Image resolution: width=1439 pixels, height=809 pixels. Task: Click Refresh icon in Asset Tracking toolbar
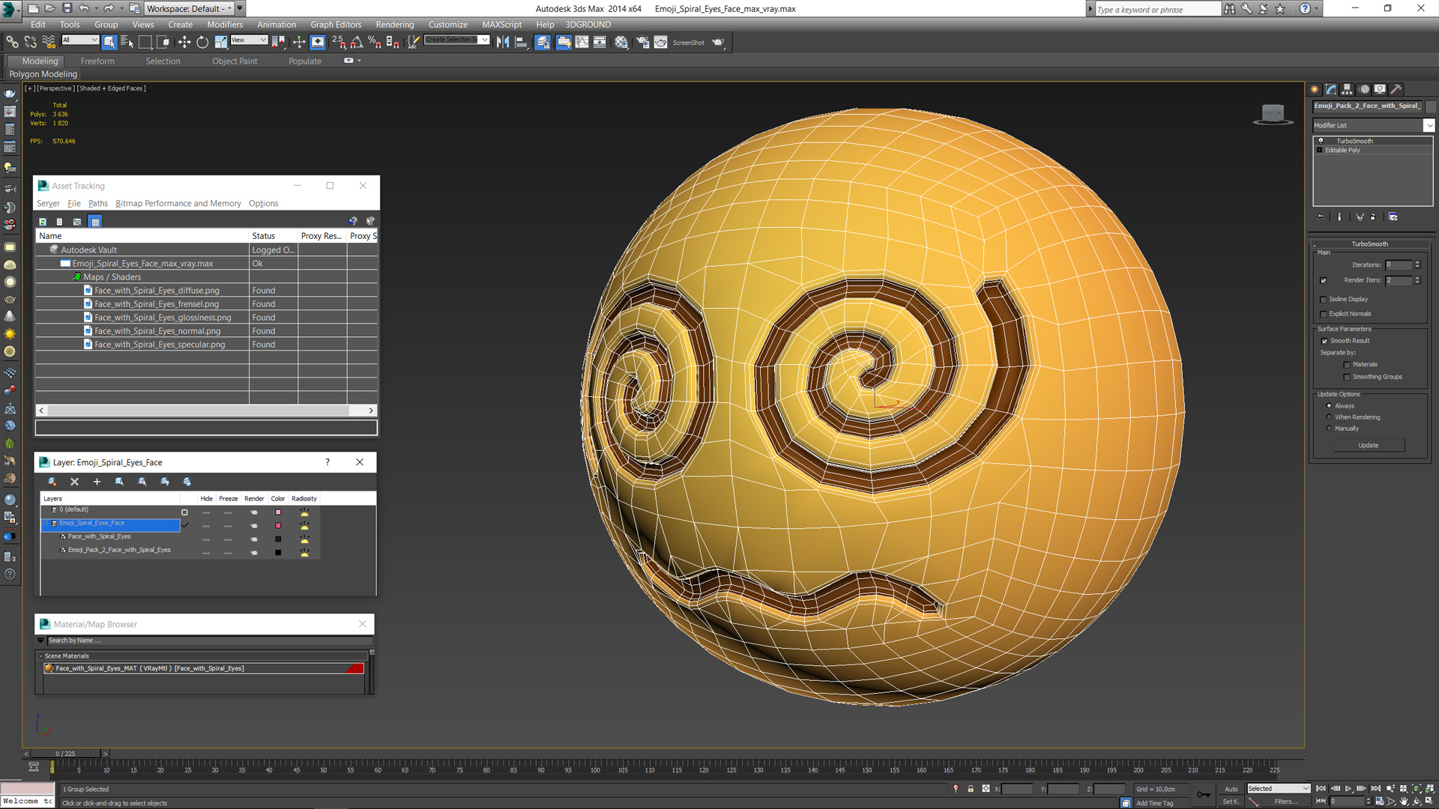43,222
